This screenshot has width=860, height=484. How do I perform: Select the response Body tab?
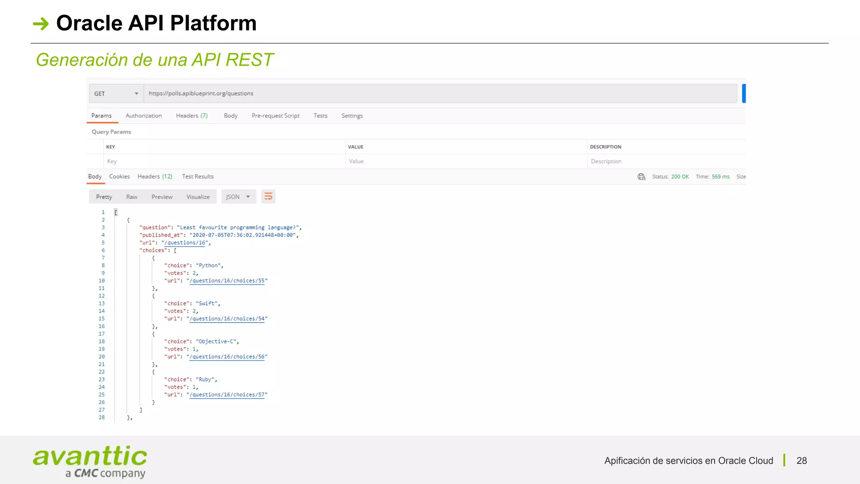[95, 176]
